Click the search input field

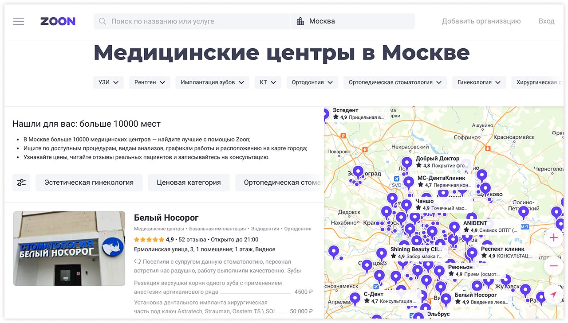click(x=195, y=21)
